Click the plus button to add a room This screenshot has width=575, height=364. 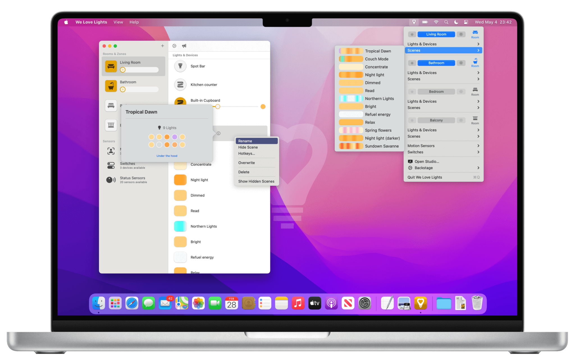(162, 46)
